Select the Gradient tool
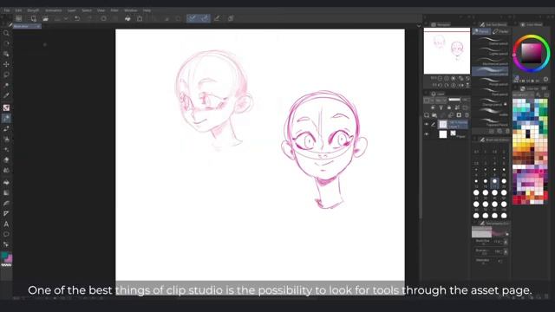This screenshot has height=312, width=555. point(6,192)
